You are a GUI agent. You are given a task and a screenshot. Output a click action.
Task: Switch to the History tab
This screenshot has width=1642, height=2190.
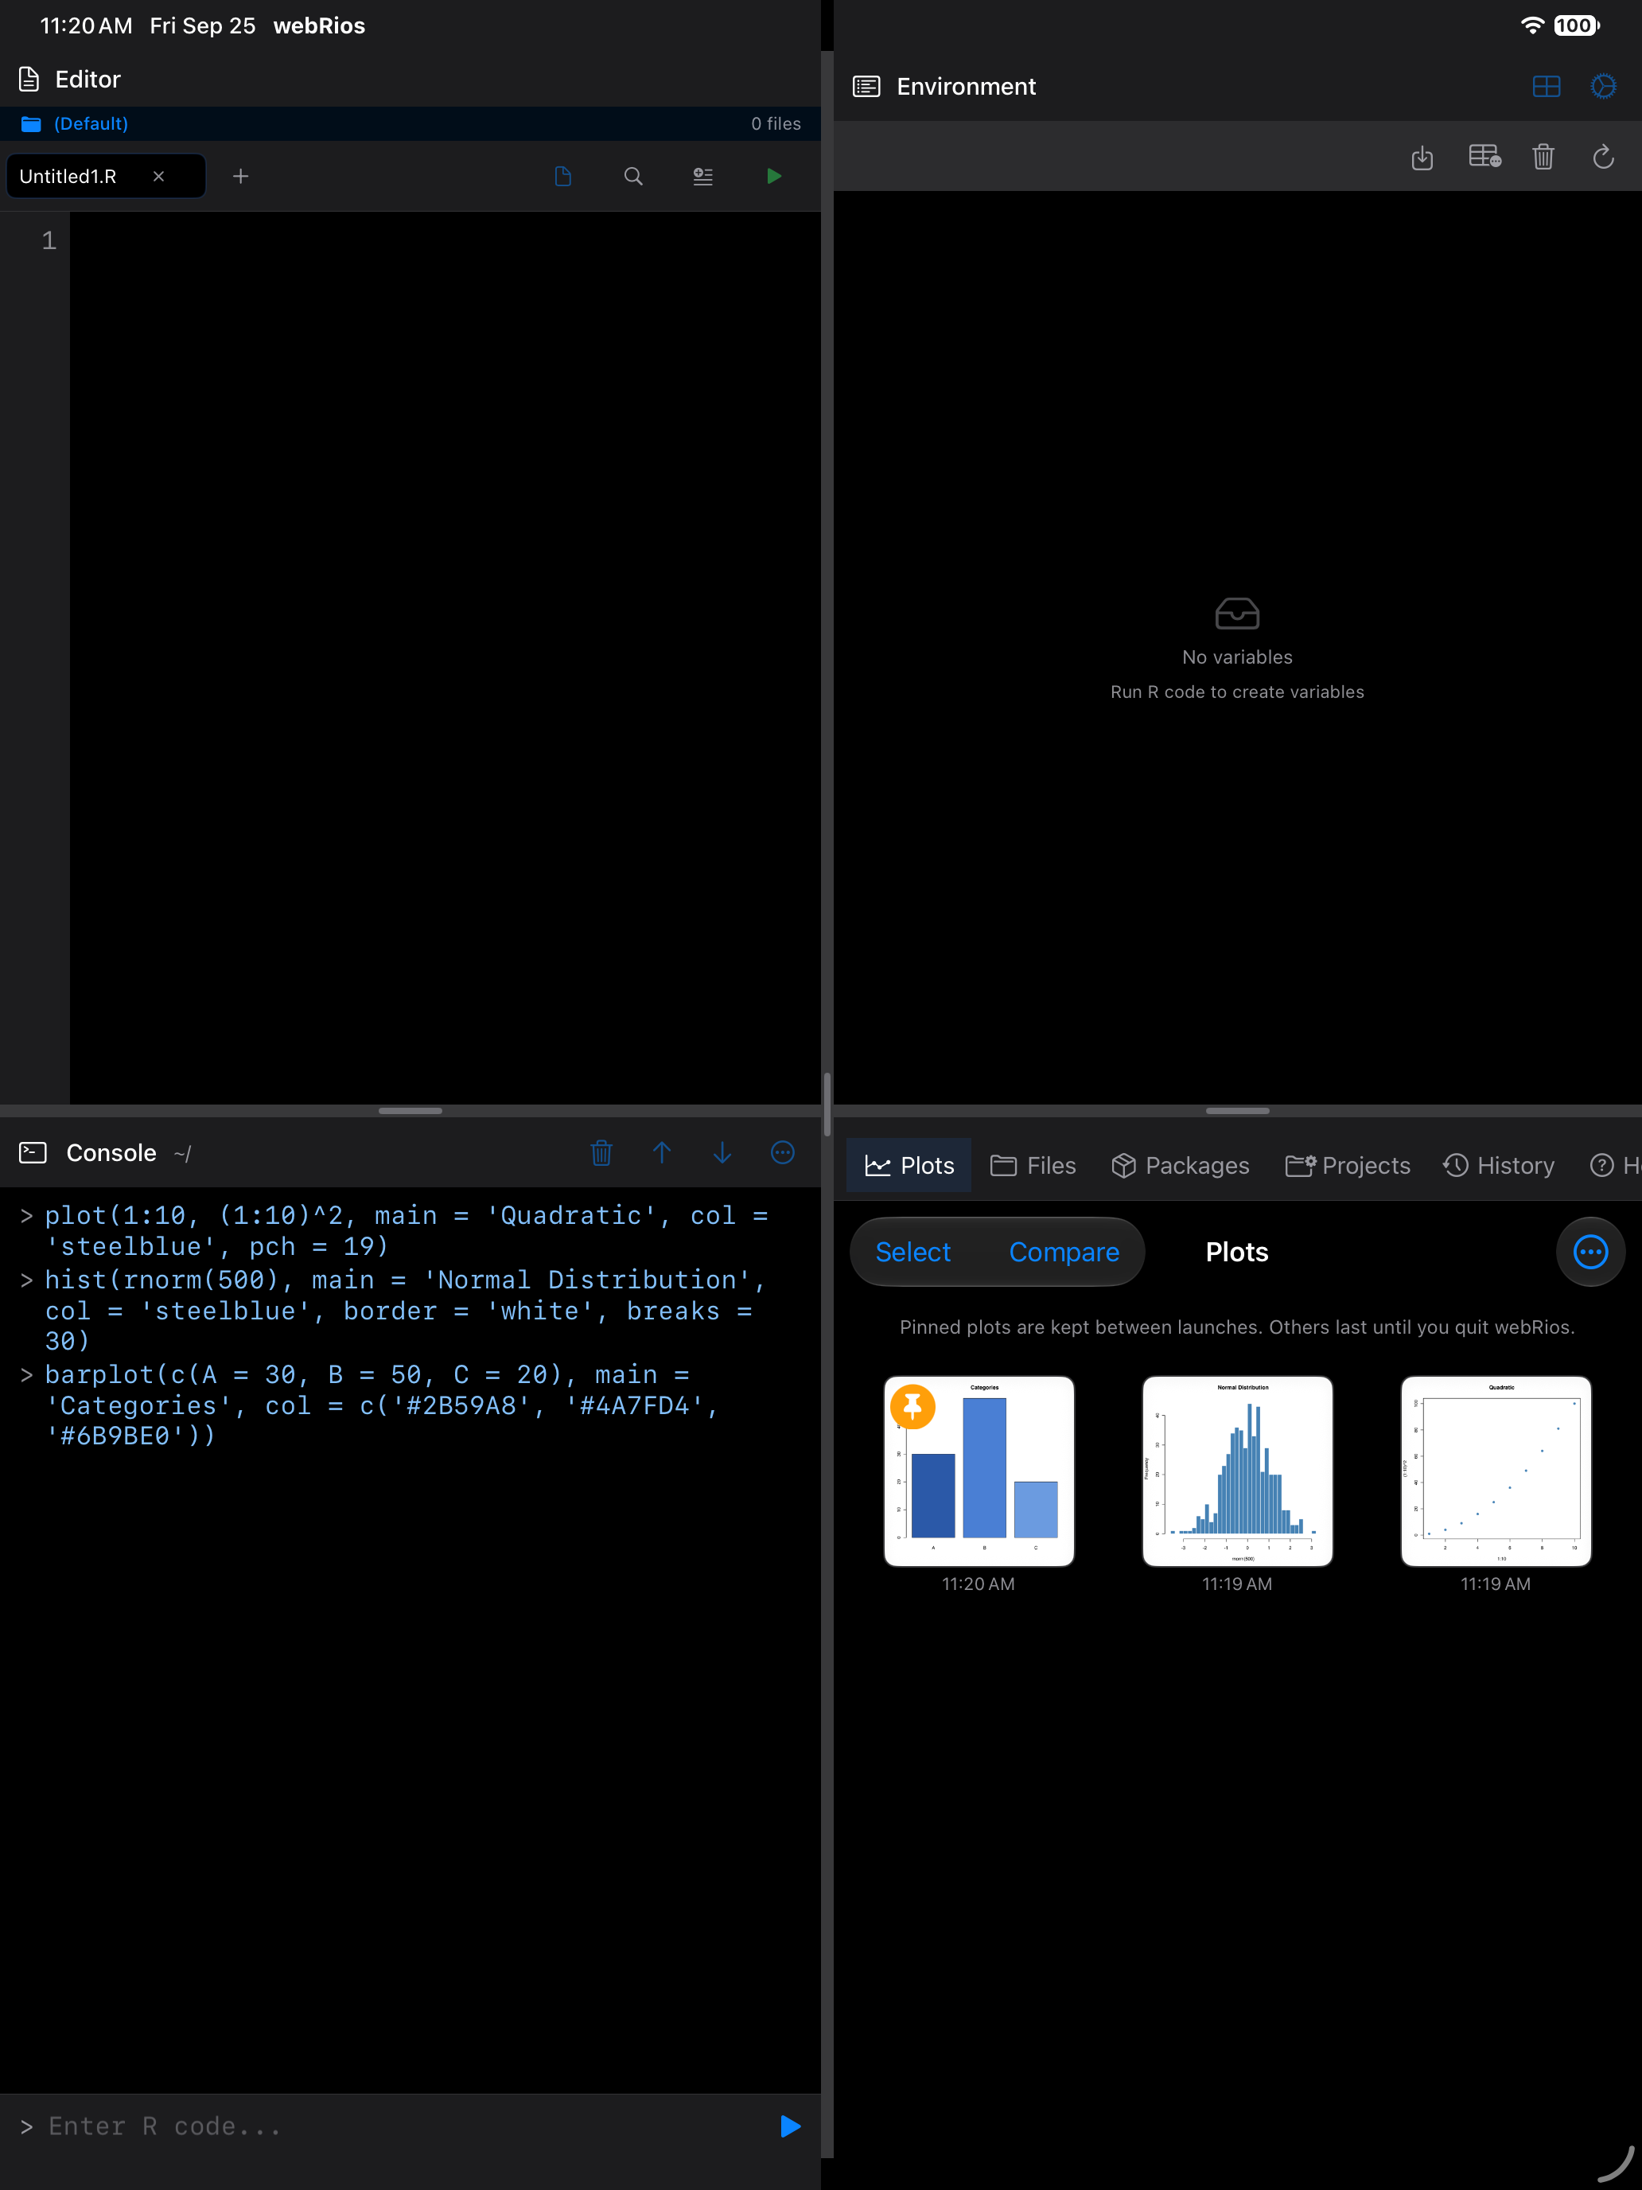pos(1499,1165)
